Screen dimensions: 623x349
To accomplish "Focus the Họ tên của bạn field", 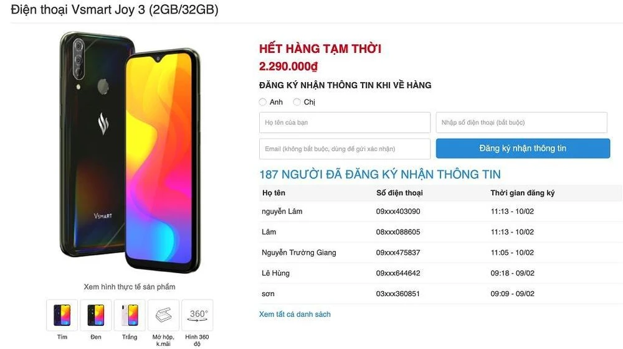I will click(x=345, y=123).
